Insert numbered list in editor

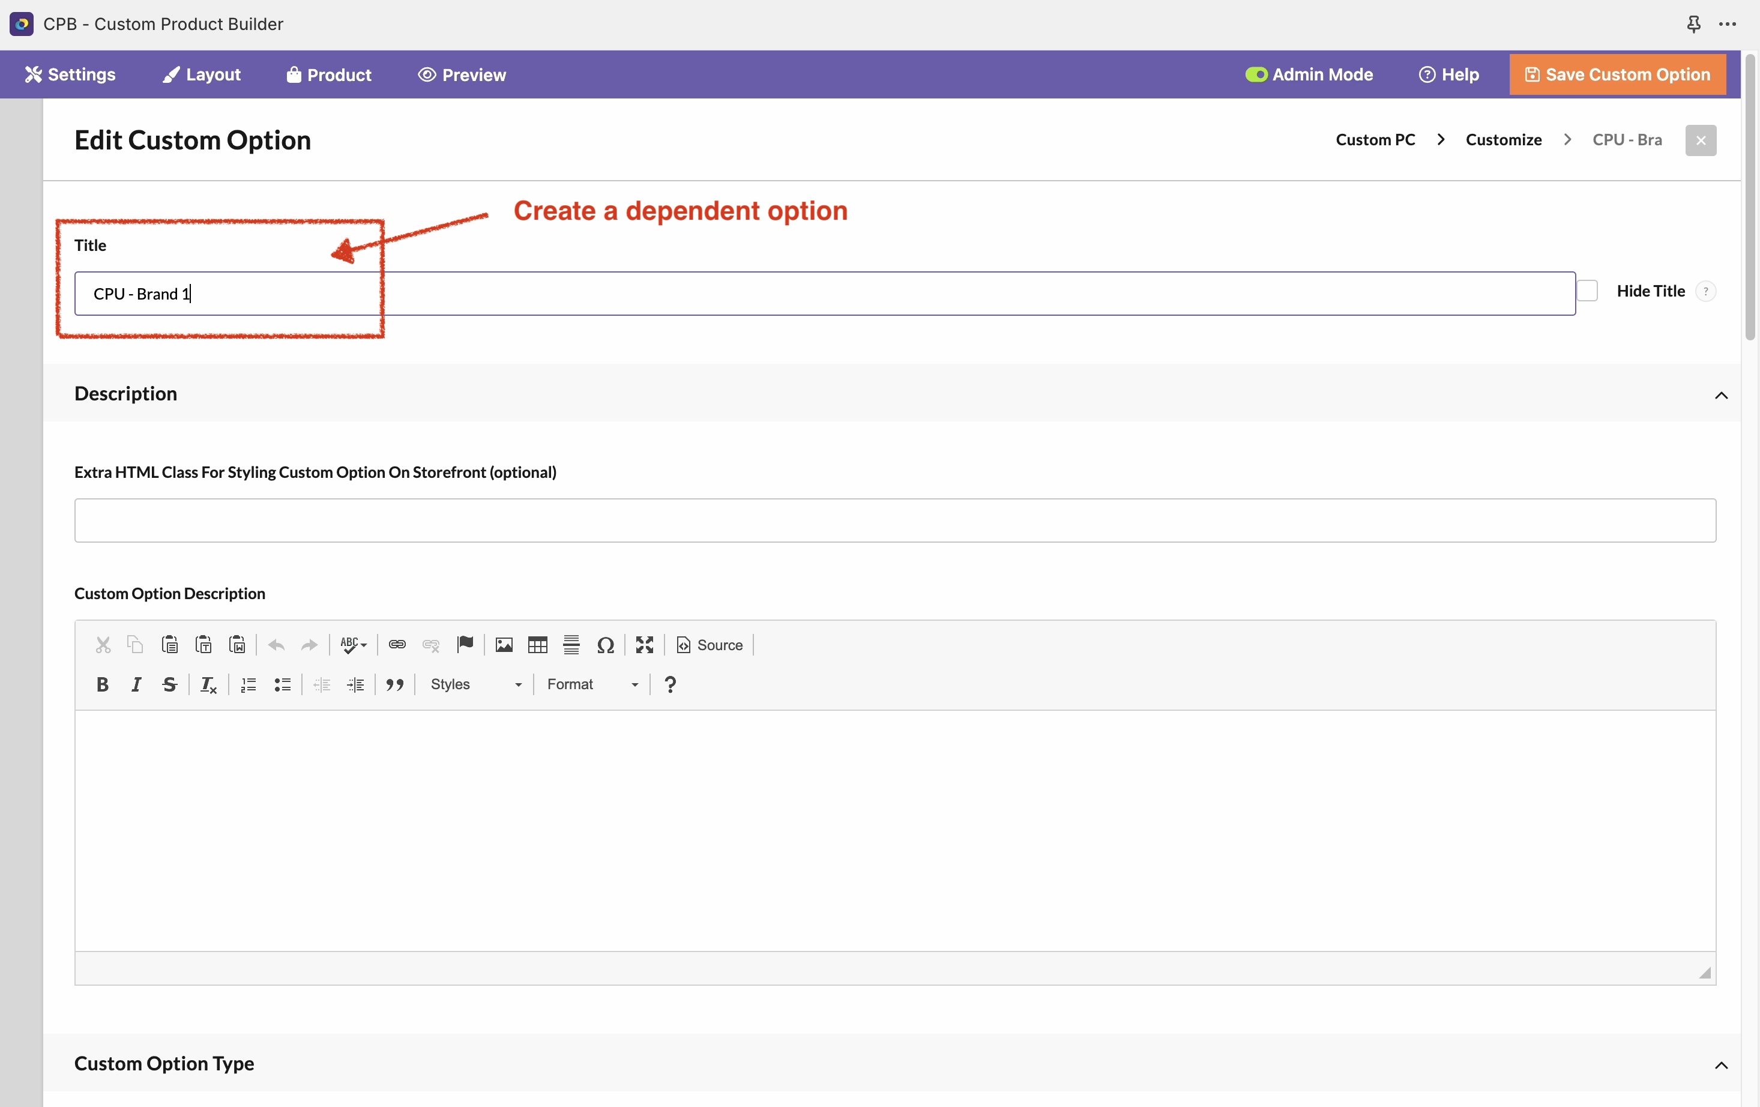[x=249, y=684]
